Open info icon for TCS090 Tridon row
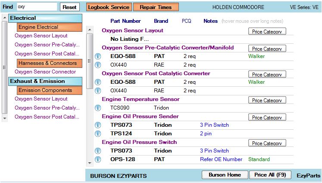Screen dimensions: 322x183 [98, 108]
